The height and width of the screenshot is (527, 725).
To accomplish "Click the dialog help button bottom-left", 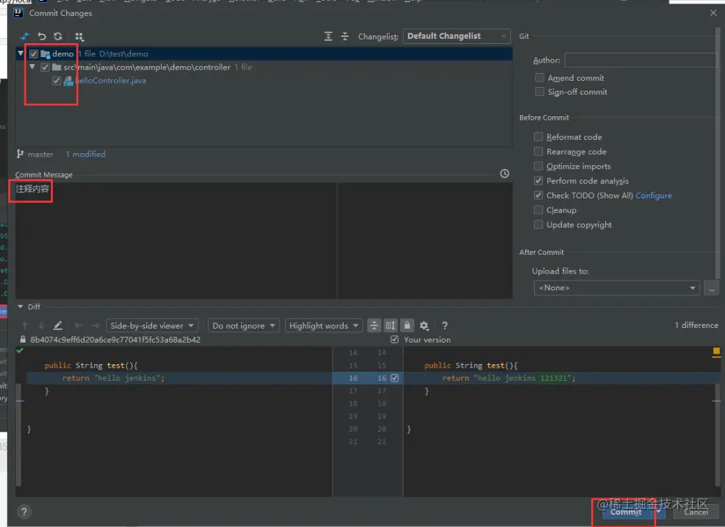I will click(x=24, y=511).
